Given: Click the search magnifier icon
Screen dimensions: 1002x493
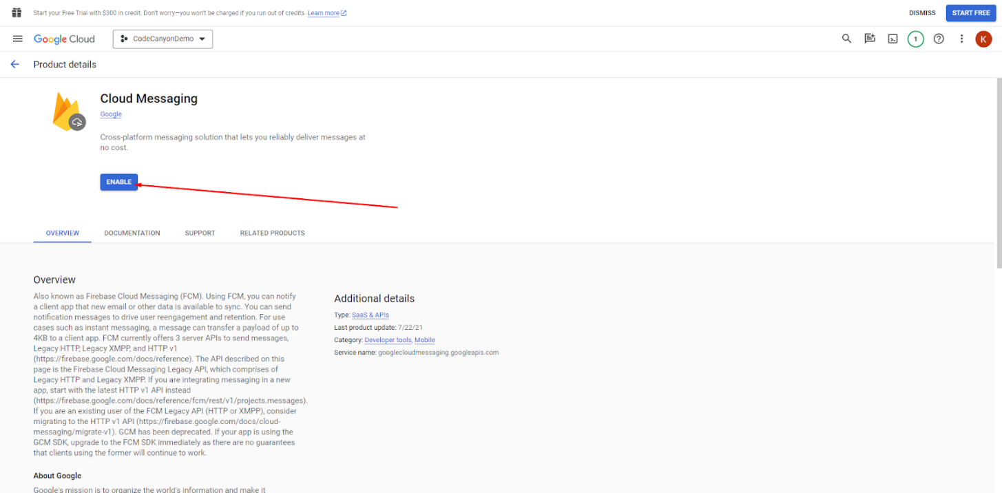Looking at the screenshot, I should pos(846,39).
